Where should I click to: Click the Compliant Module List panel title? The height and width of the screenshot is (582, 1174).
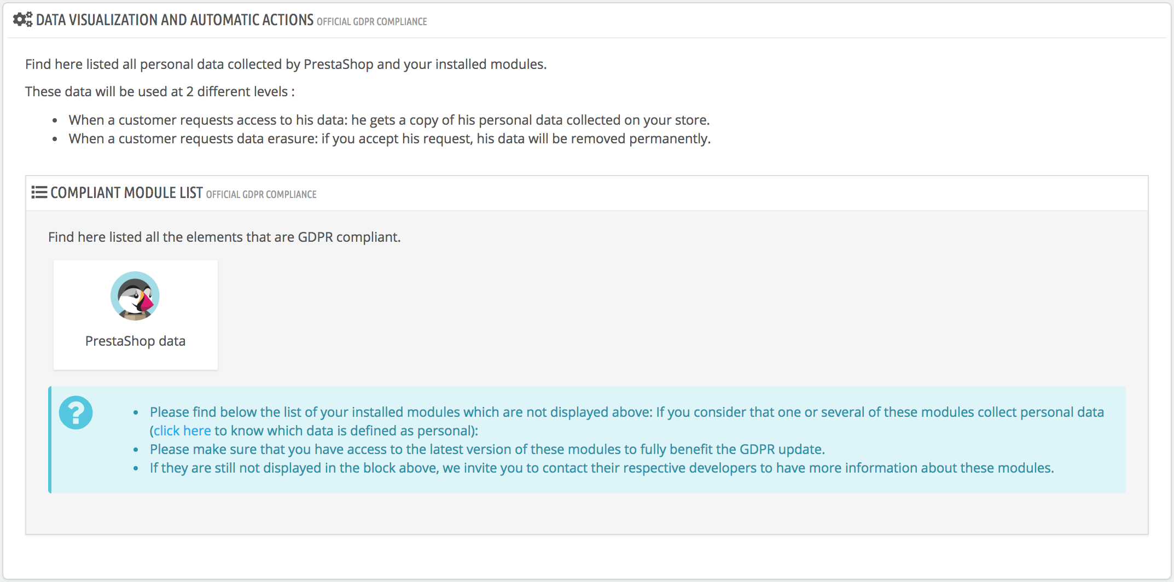coord(127,193)
